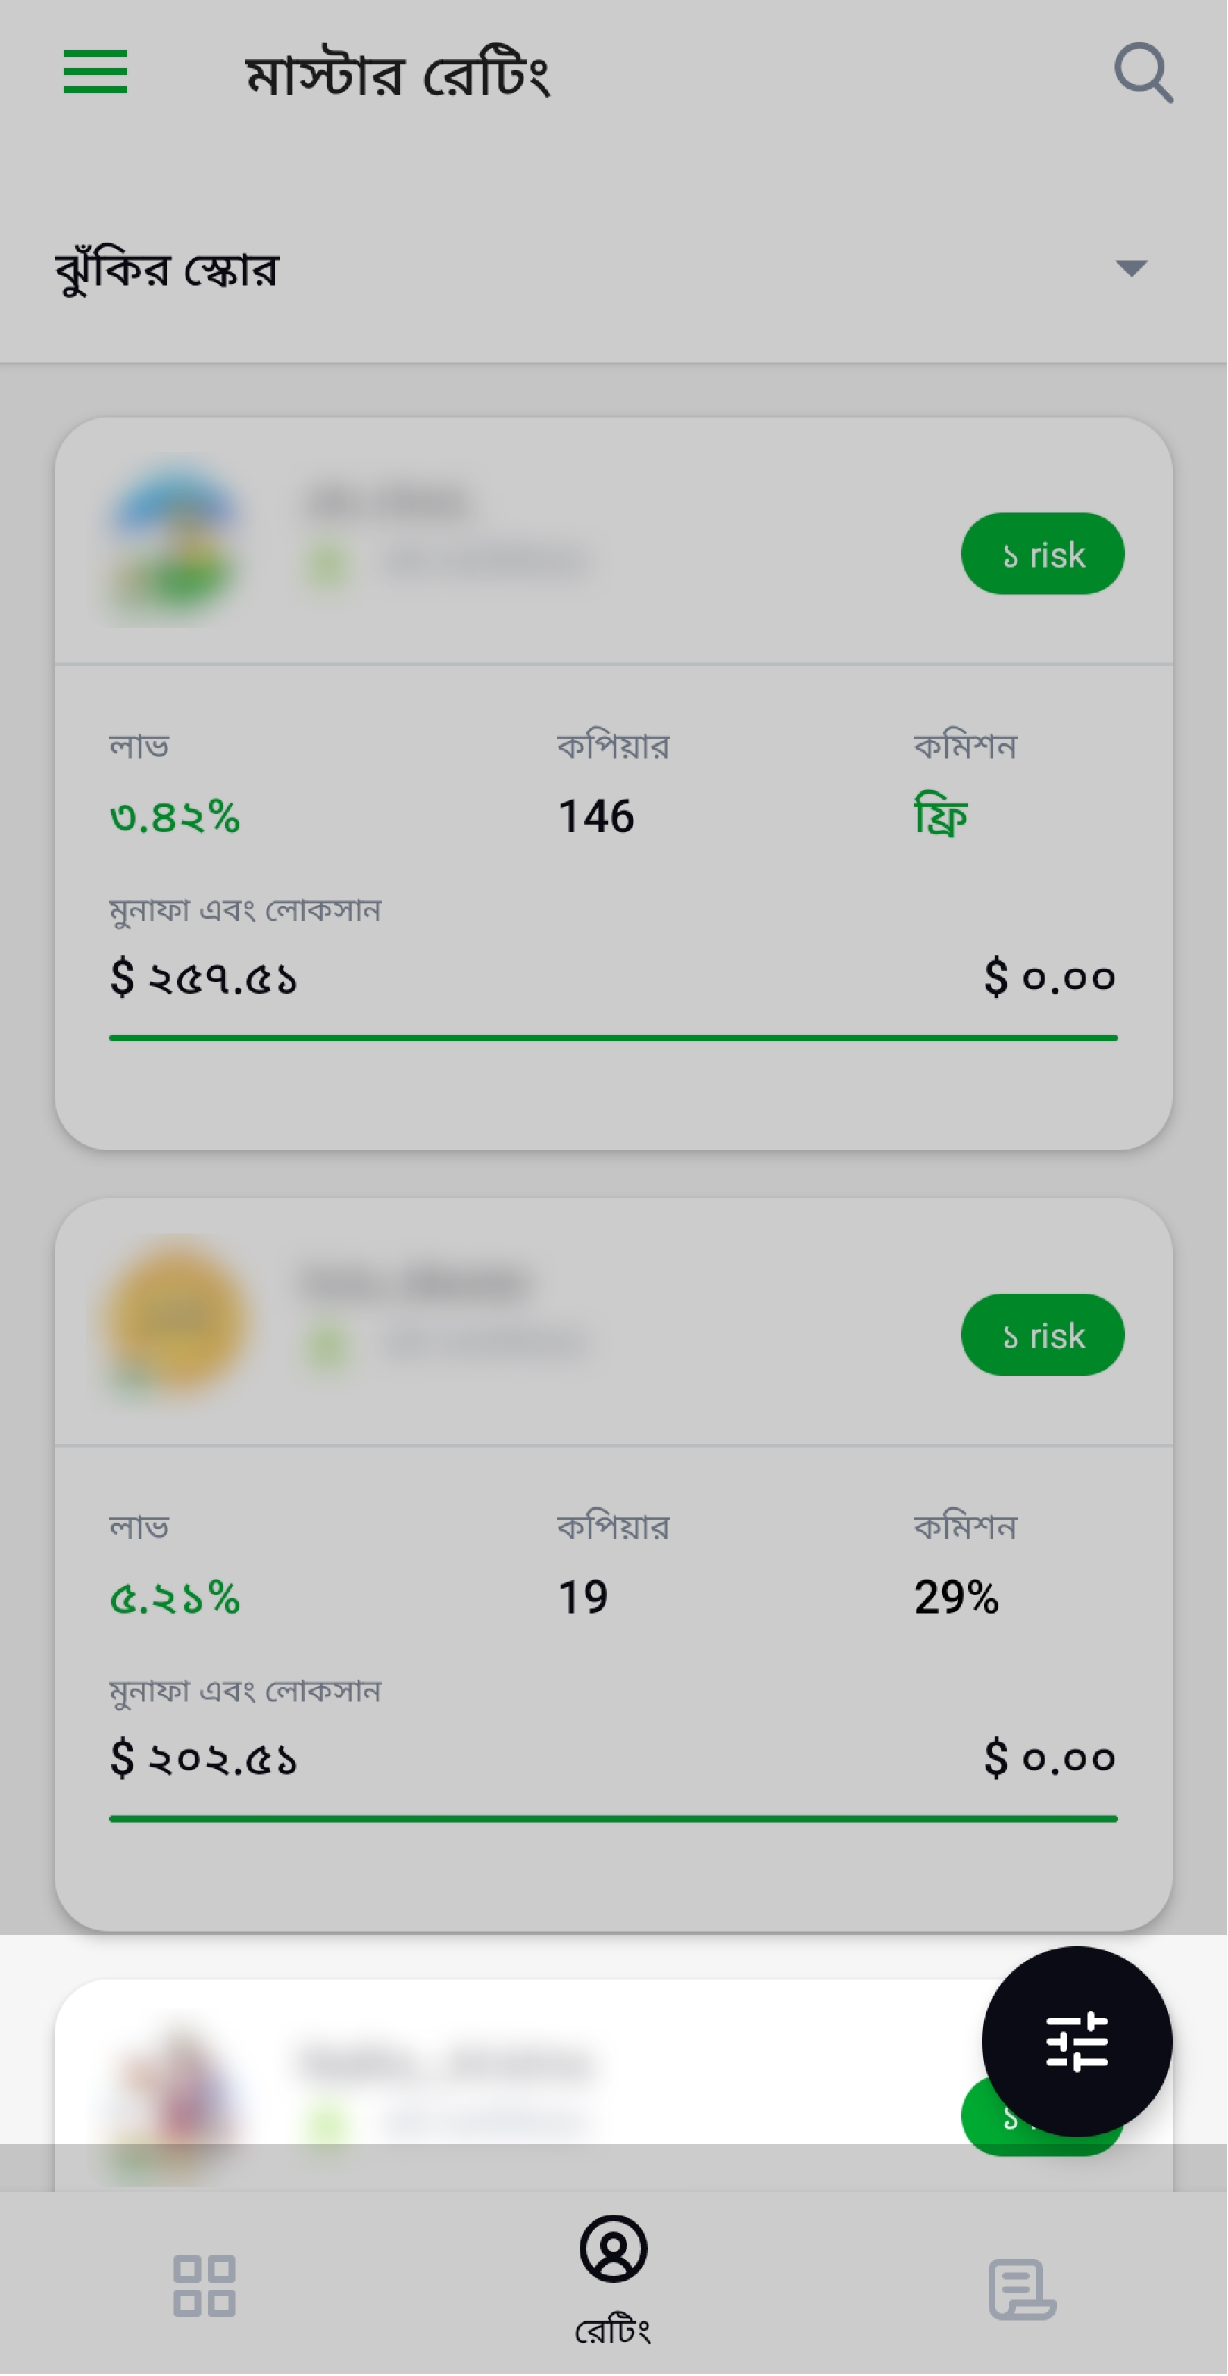
Task: Expand the ঝুঁকির স্কোর sort dropdown
Action: pos(613,269)
